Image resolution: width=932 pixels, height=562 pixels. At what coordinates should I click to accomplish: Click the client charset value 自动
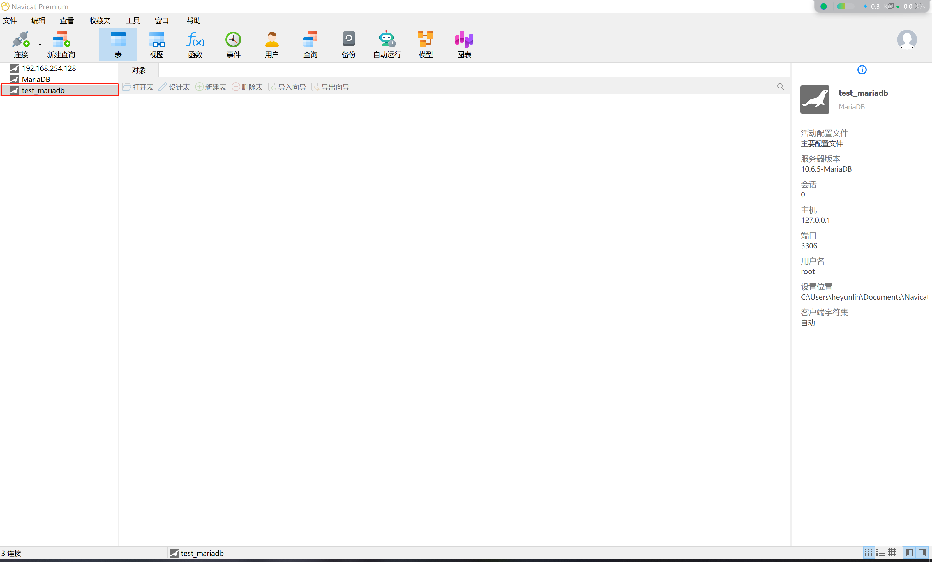(808, 323)
